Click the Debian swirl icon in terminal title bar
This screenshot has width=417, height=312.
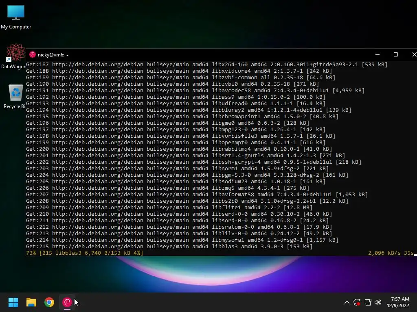(33, 55)
